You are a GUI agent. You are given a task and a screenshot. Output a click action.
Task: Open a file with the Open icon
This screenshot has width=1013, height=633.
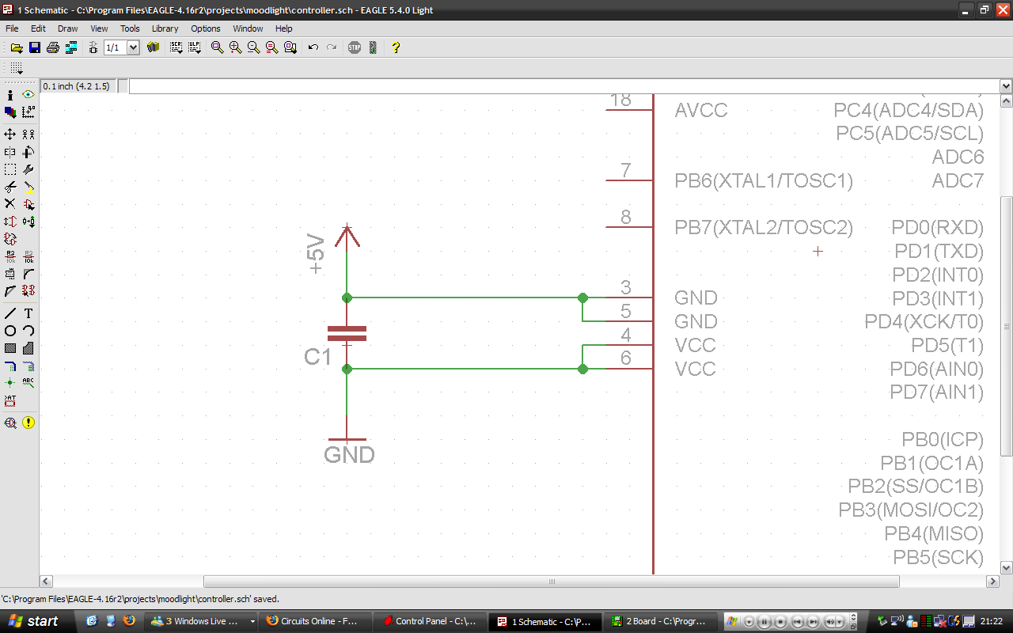point(17,47)
